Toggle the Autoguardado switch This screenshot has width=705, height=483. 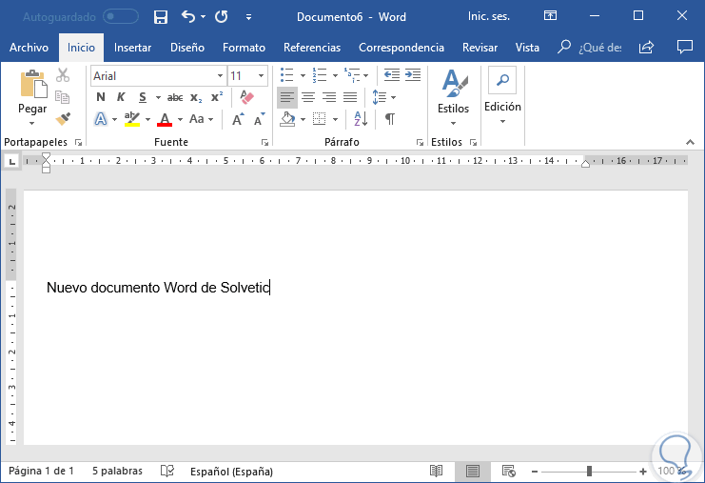point(121,17)
